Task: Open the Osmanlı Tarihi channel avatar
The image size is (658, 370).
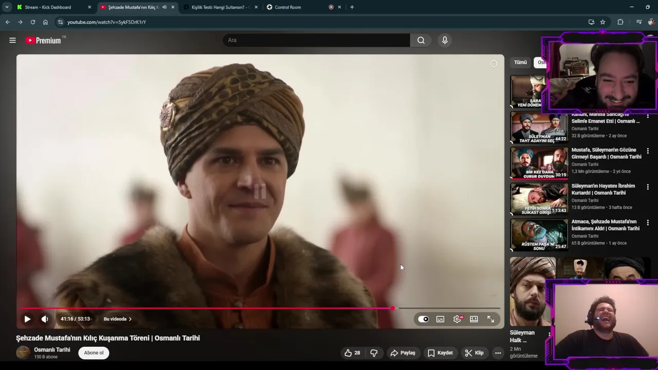Action: click(23, 353)
